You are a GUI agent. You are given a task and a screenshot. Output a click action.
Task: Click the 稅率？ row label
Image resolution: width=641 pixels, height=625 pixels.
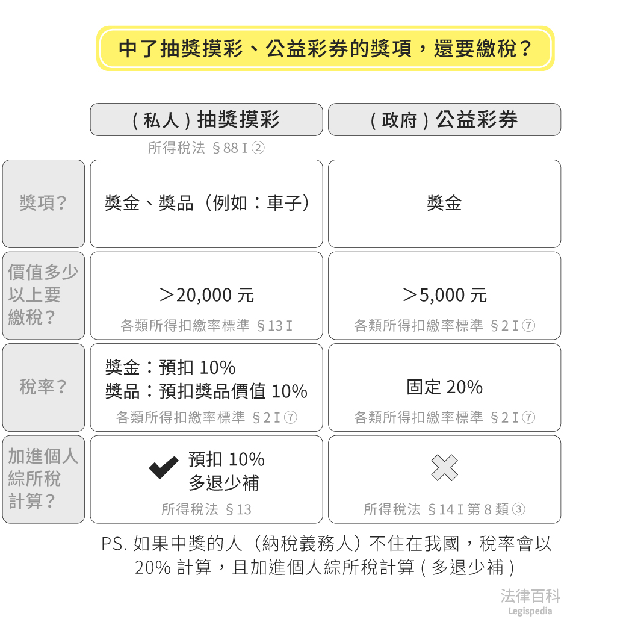[43, 387]
